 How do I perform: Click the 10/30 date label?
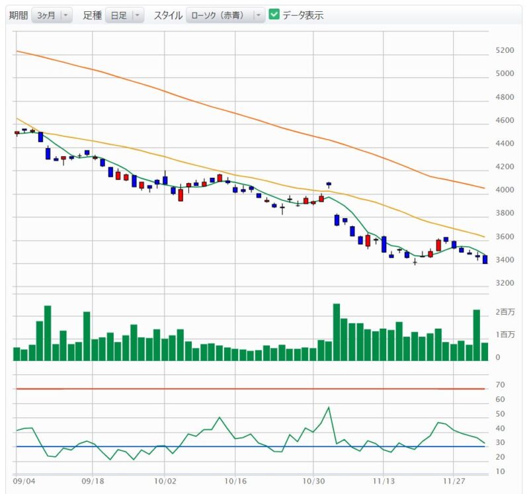(x=313, y=481)
